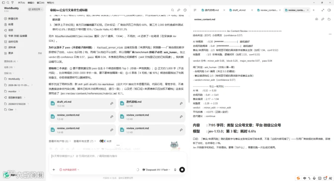This screenshot has width=334, height=181.
Task: Open the 项目新手指引 item
Action: (15, 98)
